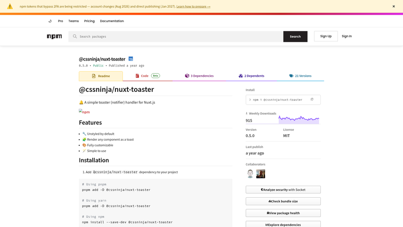The width and height of the screenshot is (403, 227).
Task: Click the 'Simple to use' feature item
Action: click(x=94, y=151)
